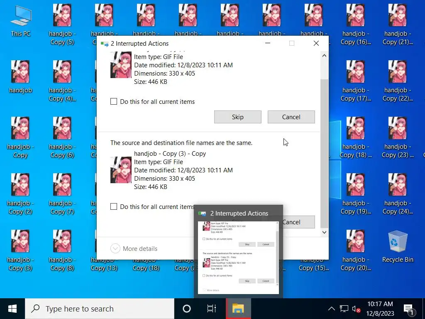Select desktop file 'handjob - Copy (5)'
This screenshot has width=425, height=319.
pos(62,25)
